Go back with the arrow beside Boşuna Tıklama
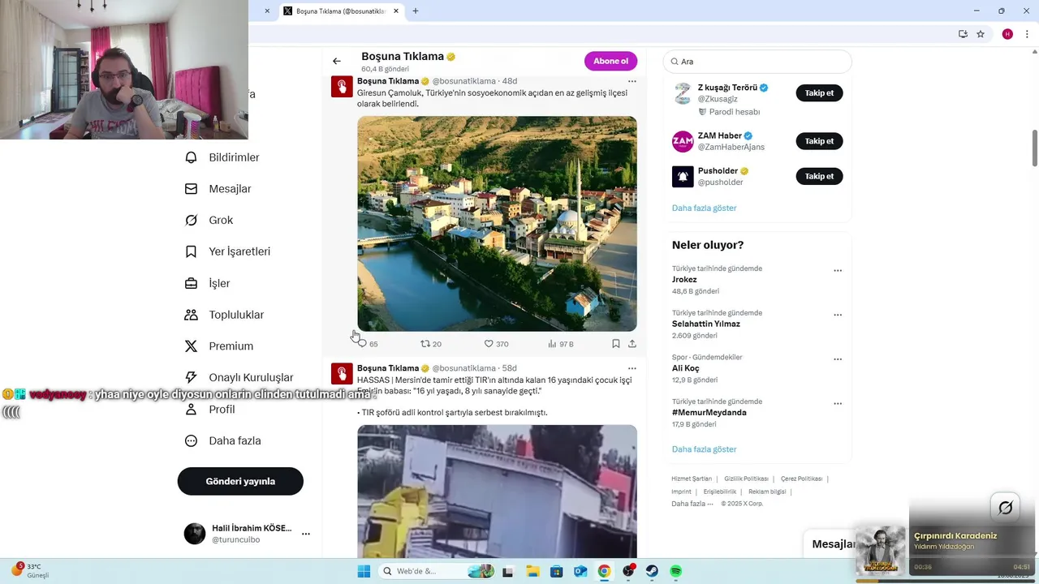 point(336,61)
